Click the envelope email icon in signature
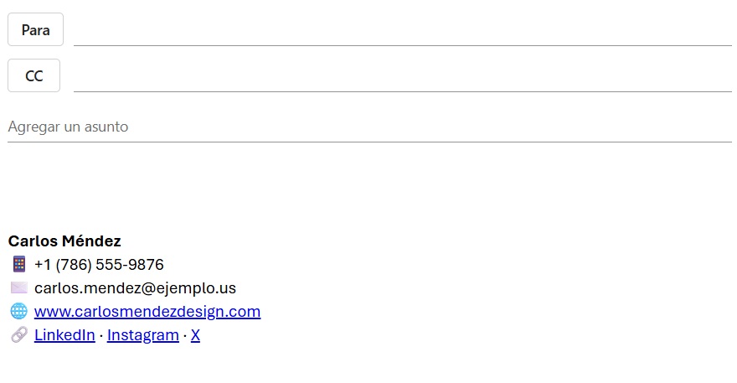The height and width of the screenshot is (383, 737). (19, 288)
